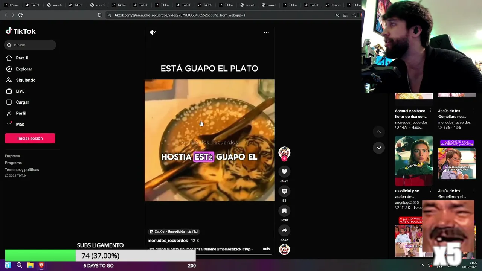
Task: Go to the previous video with up chevron
Action: [379, 132]
